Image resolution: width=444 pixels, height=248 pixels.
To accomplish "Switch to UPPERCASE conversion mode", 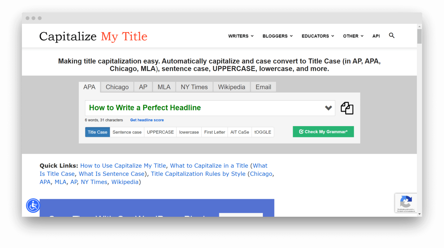I will 160,132.
